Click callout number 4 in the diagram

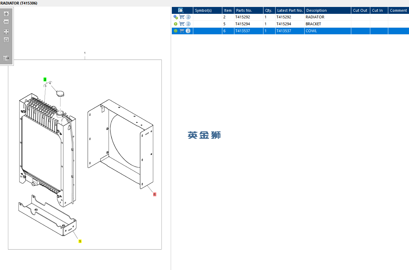coord(50,83)
